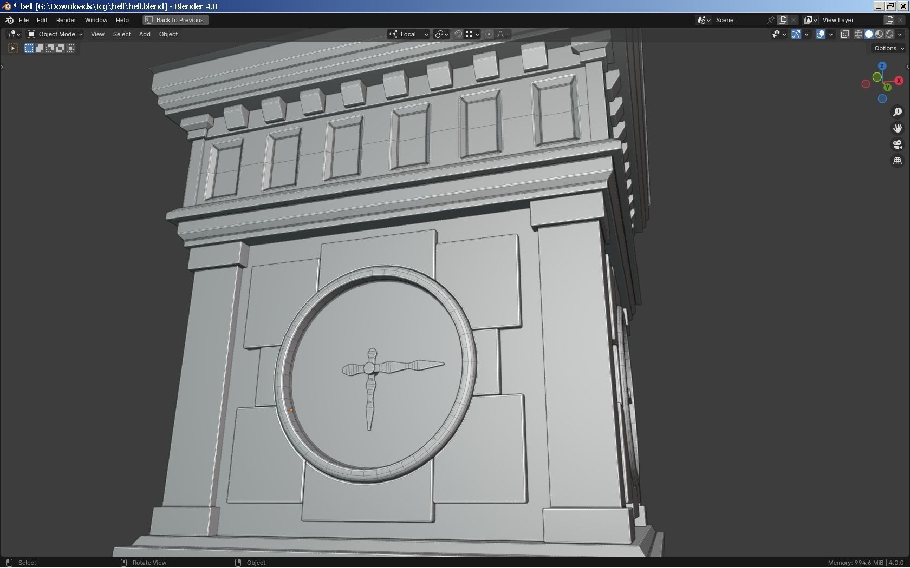Toggle X-ray mode

click(844, 34)
